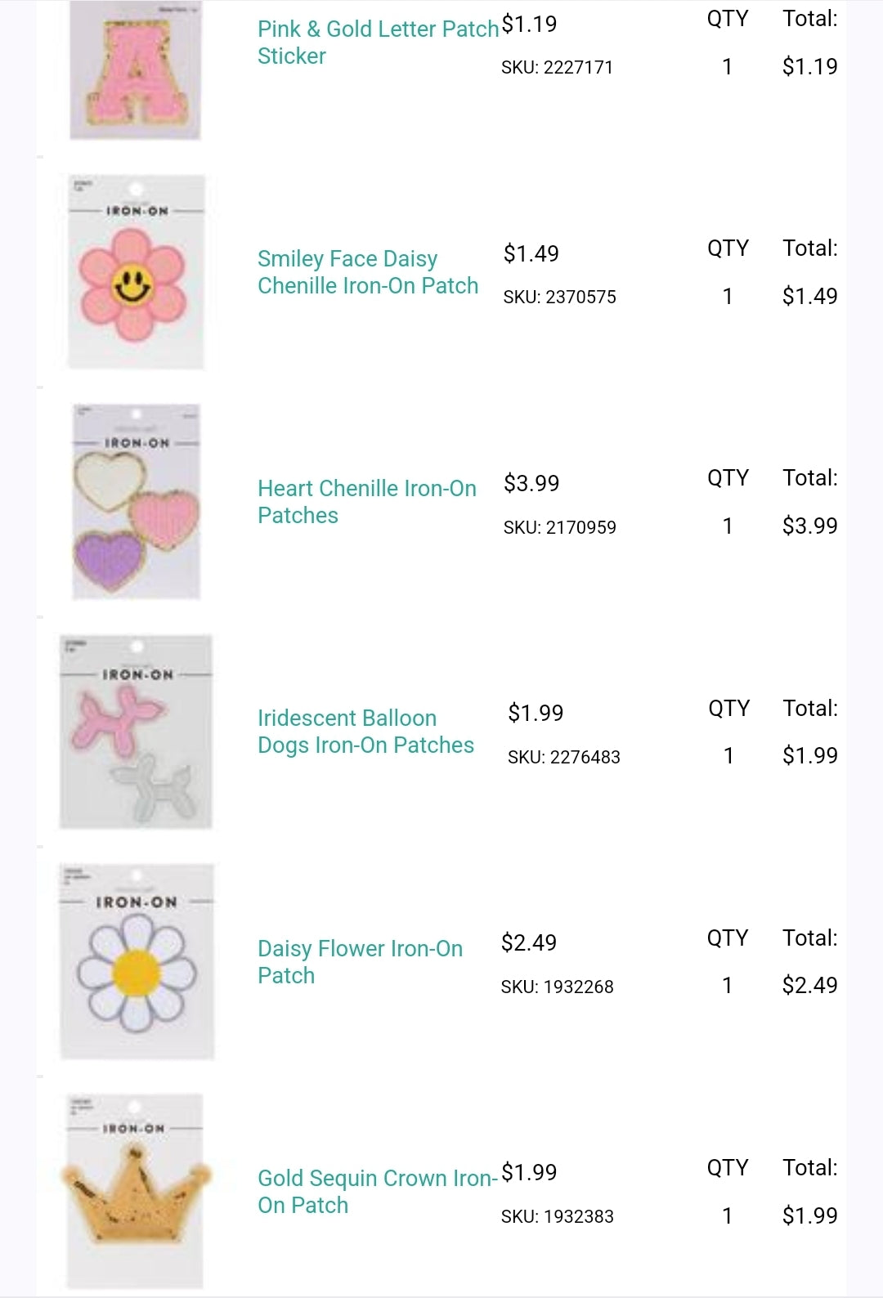
Task: Click the $1.49 smiley daisy unit price
Action: click(531, 253)
